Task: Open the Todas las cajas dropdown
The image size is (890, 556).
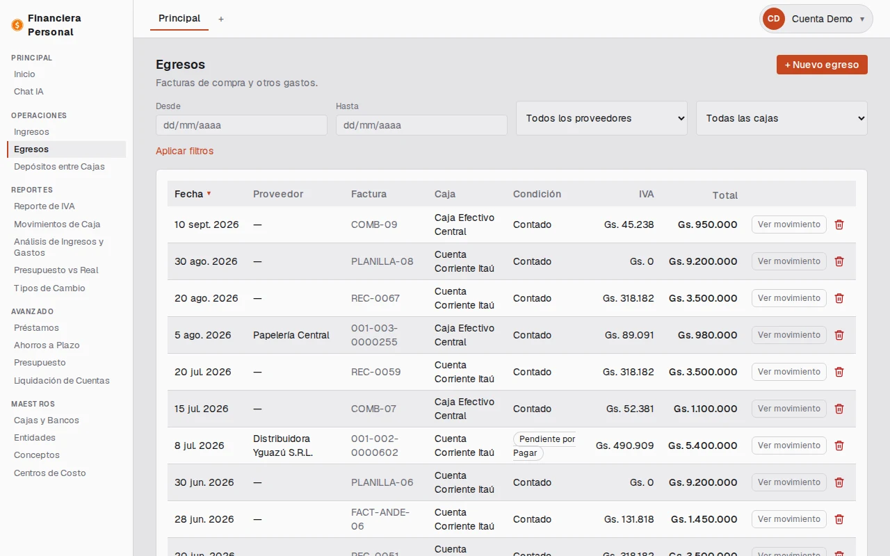Action: pos(782,118)
